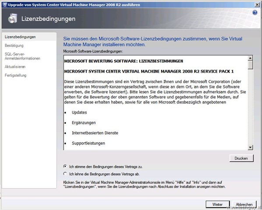The image size is (262, 210).
Task: Click the installer disc icon beside Lizenzbedingungen
Action: [x=13, y=18]
